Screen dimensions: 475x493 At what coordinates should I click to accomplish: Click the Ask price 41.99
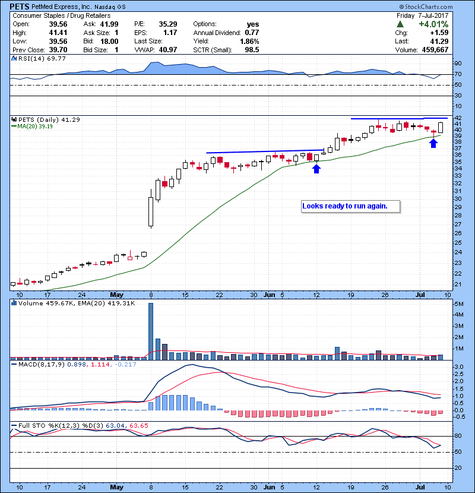coord(109,24)
